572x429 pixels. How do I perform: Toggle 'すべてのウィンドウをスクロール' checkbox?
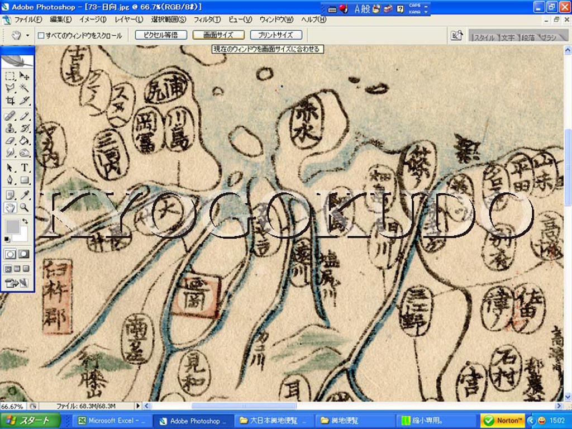pyautogui.click(x=41, y=35)
